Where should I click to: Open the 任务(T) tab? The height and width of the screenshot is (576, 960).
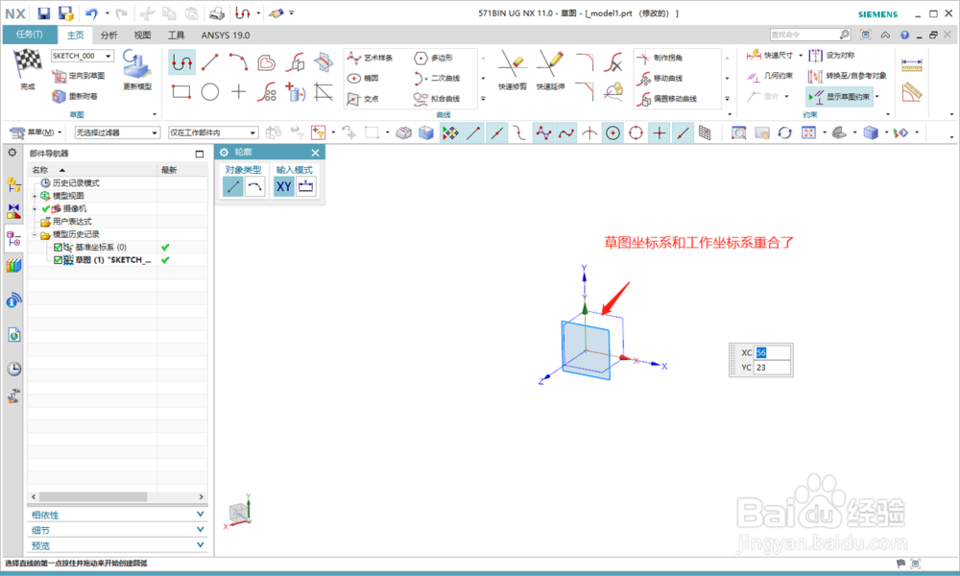click(x=30, y=35)
